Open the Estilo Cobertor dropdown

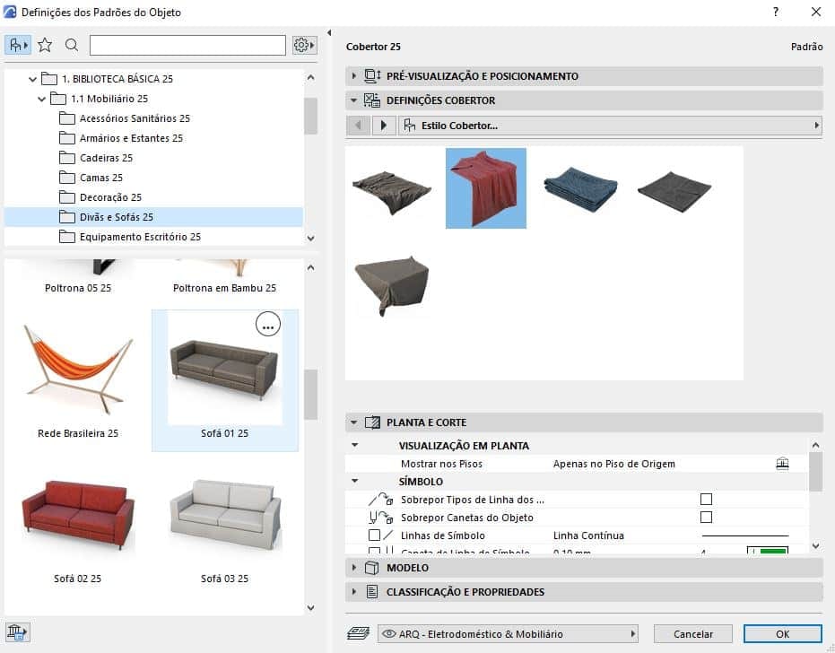(x=610, y=126)
